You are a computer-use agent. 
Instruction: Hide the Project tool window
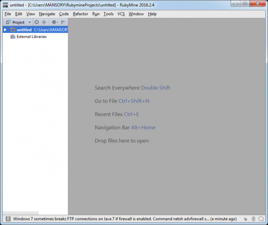pos(63,22)
